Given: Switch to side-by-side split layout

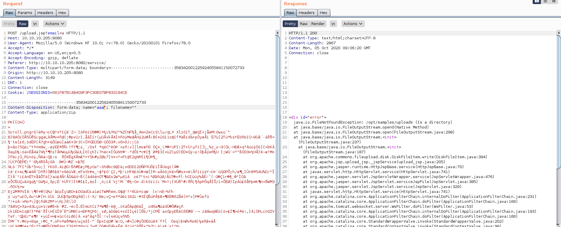Looking at the screenshot, I should click(x=537, y=1).
